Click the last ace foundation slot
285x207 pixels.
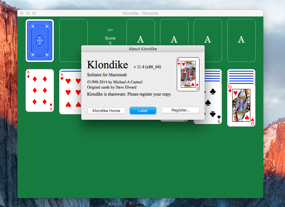coord(241,40)
